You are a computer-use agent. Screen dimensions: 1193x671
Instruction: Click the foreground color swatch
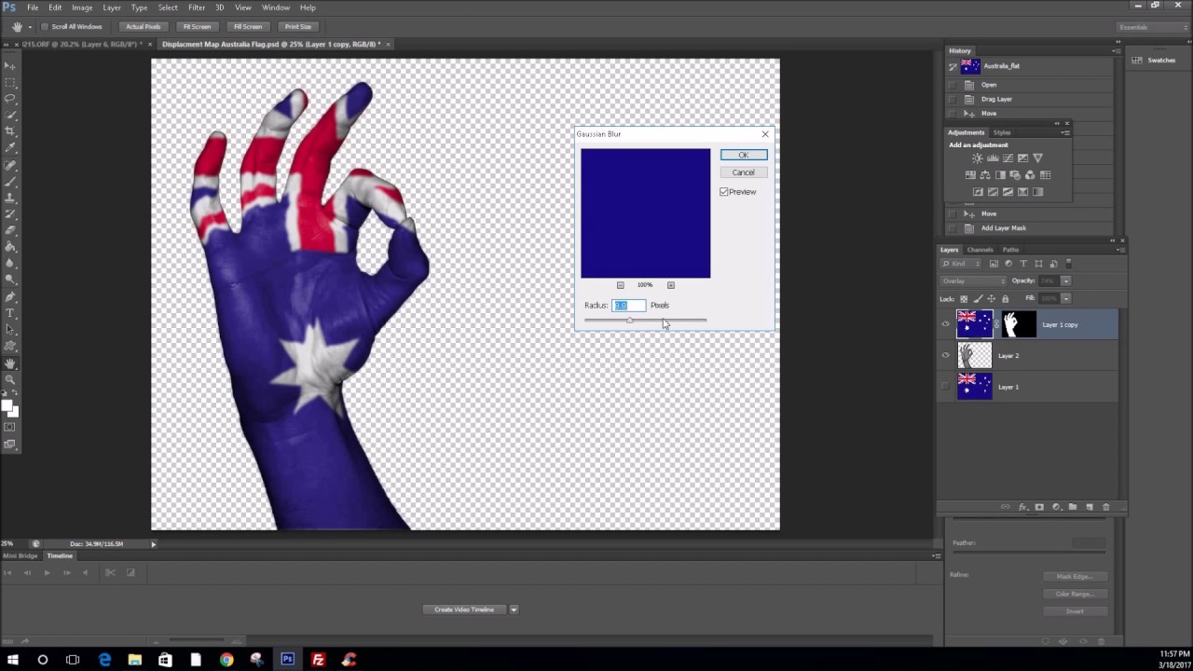click(7, 405)
